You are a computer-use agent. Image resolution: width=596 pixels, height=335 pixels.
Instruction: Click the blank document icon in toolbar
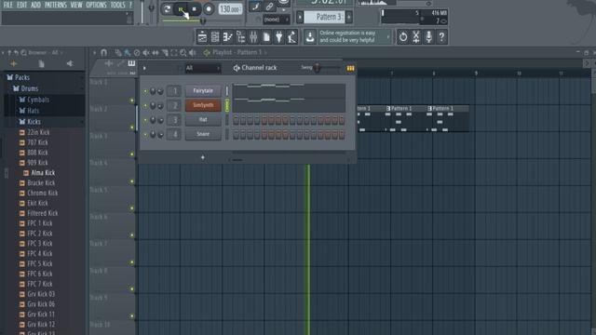(266, 37)
